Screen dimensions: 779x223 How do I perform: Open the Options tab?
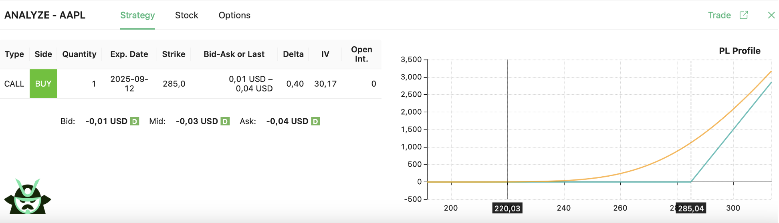click(x=234, y=15)
